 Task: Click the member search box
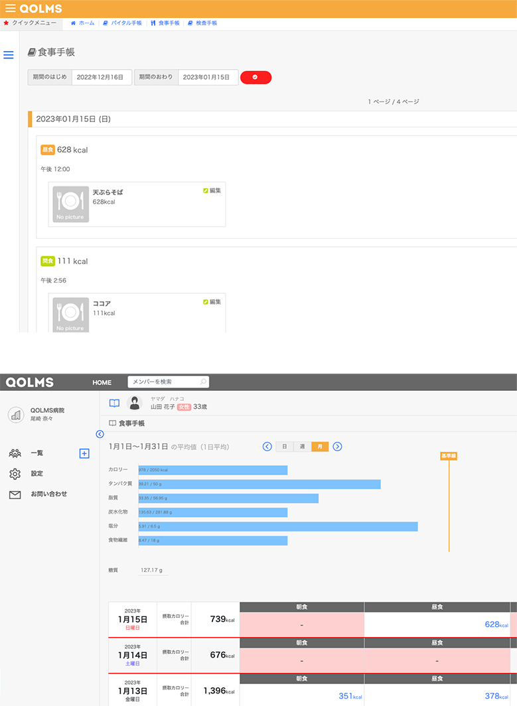pyautogui.click(x=168, y=382)
